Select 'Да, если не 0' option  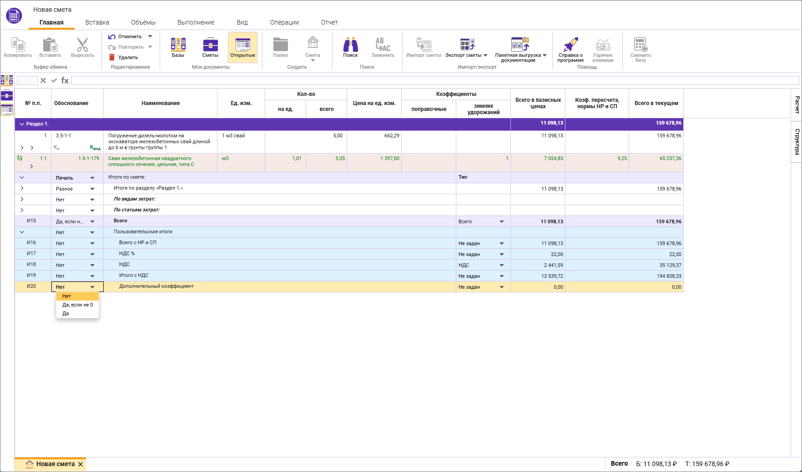point(77,305)
